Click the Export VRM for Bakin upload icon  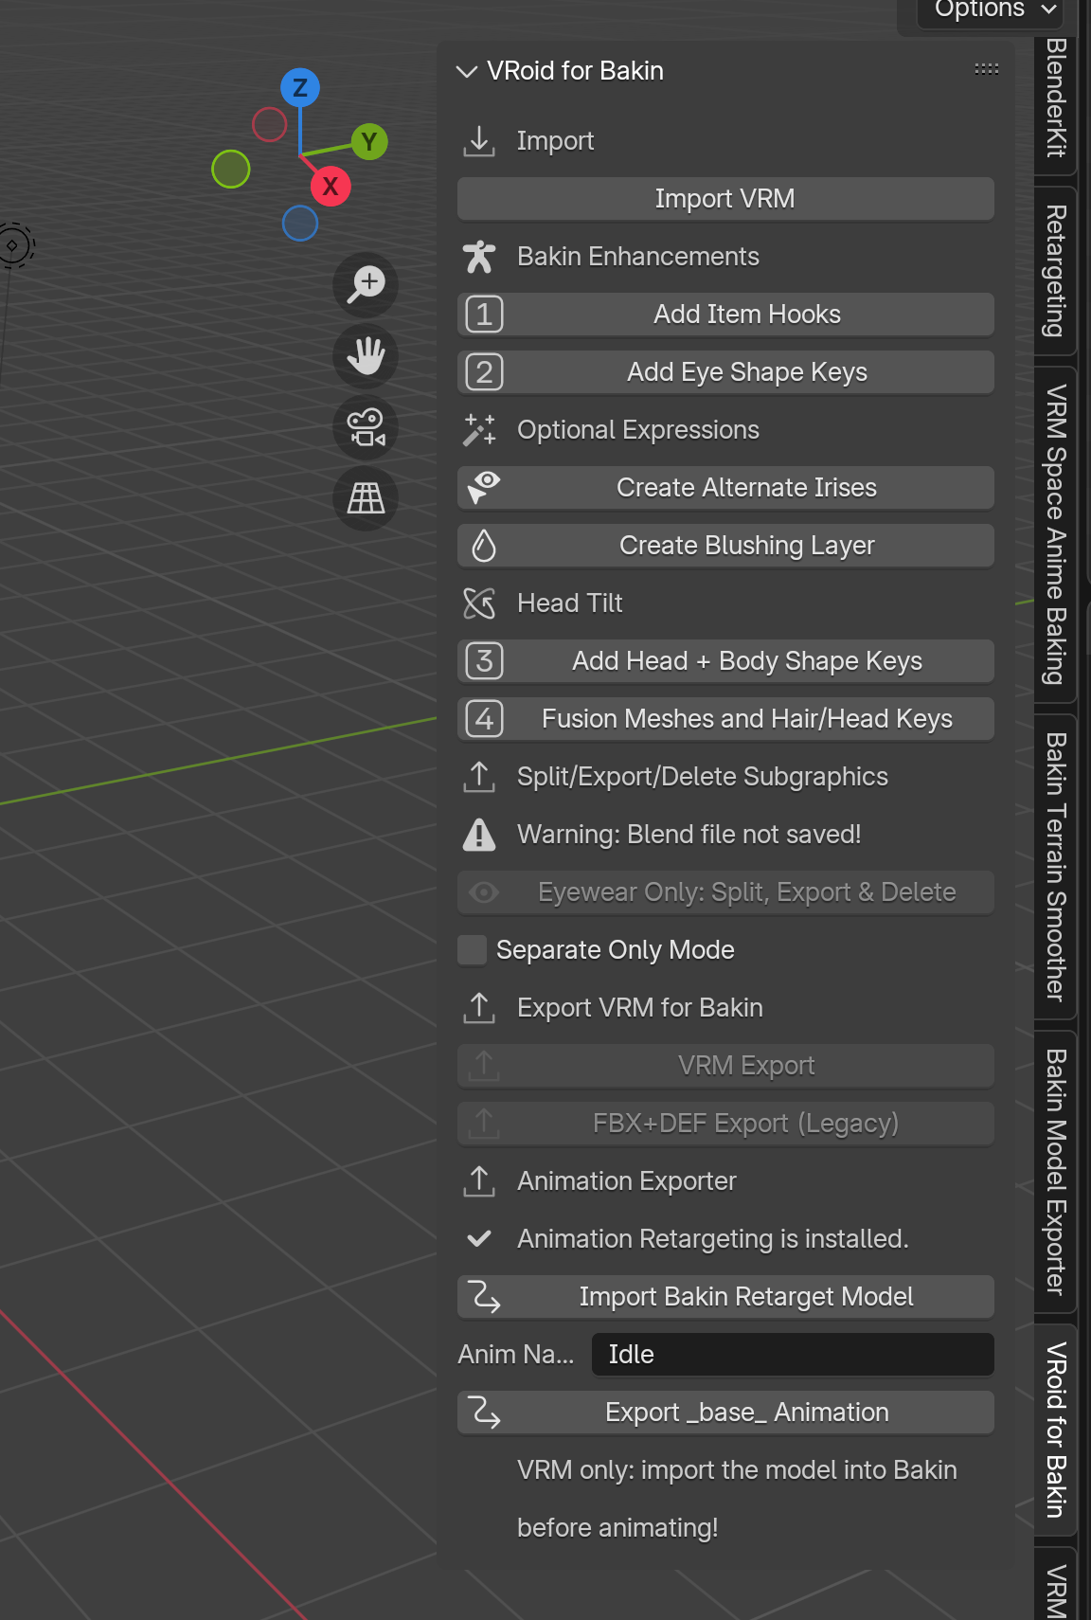[x=479, y=1008]
